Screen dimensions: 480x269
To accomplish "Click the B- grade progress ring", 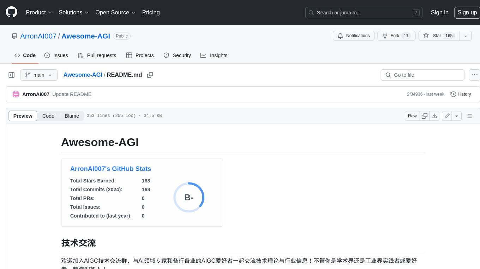I will 189,198.
